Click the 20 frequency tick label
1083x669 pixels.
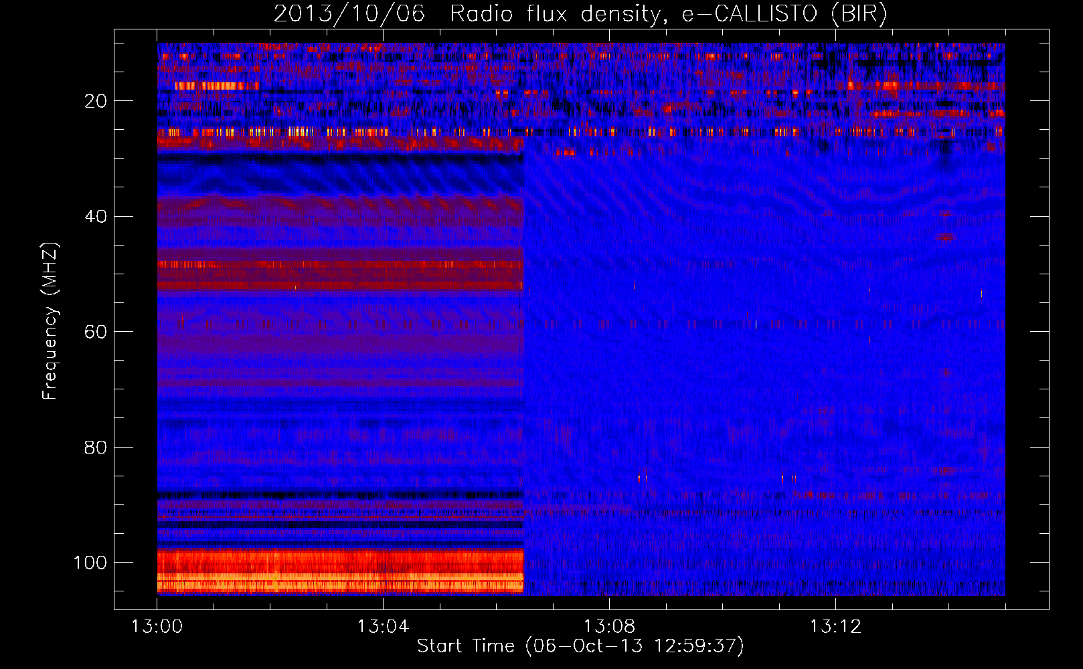pos(96,101)
